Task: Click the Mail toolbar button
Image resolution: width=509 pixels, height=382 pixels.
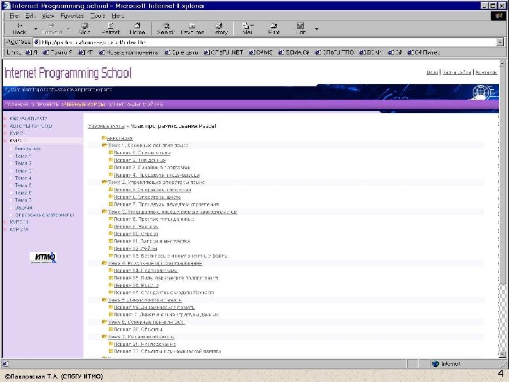Action: coord(247,28)
